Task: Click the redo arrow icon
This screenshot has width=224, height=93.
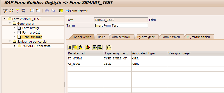Action: tap(53, 11)
